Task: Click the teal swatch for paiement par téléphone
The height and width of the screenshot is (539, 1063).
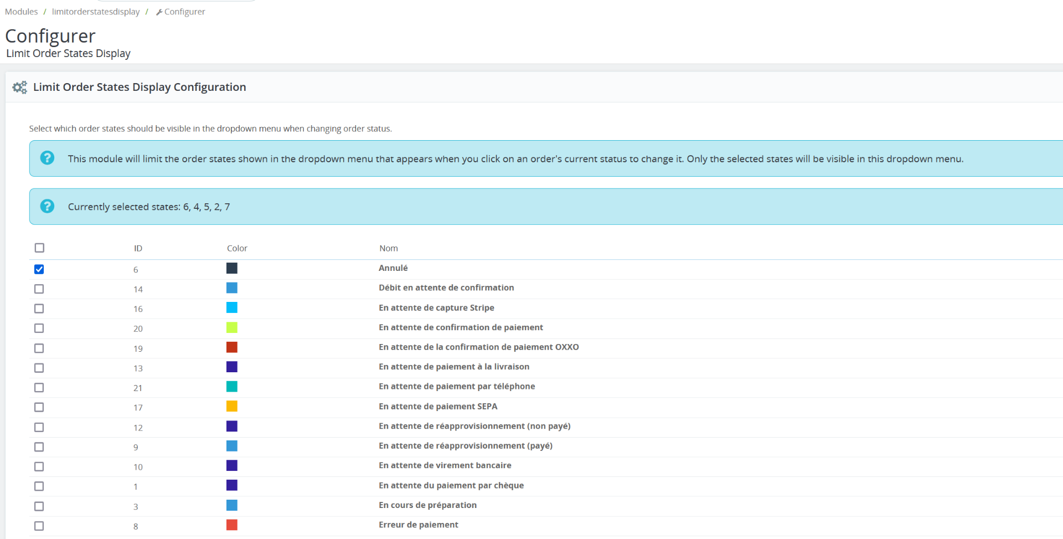Action: click(232, 387)
